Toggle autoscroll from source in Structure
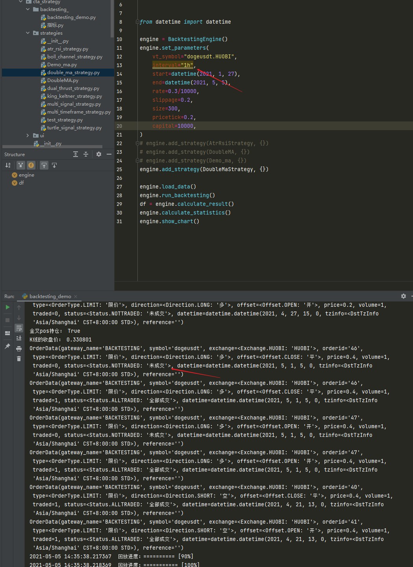The height and width of the screenshot is (567, 413). 54,165
